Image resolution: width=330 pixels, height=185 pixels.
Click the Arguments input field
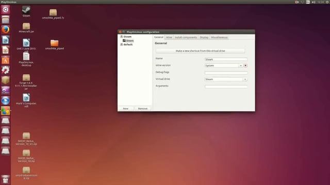coord(226,87)
